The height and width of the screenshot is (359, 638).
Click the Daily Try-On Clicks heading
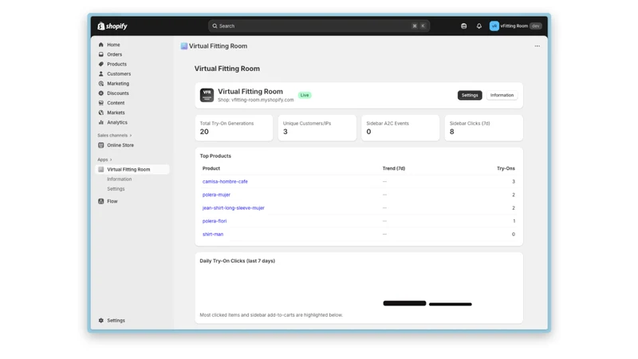[x=237, y=261]
